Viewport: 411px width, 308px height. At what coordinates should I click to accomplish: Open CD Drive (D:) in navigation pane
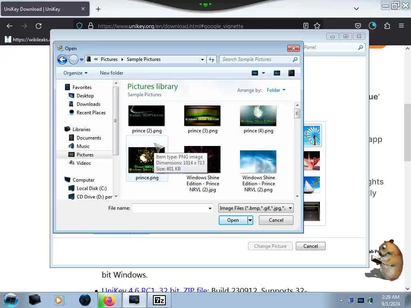pyautogui.click(x=94, y=197)
